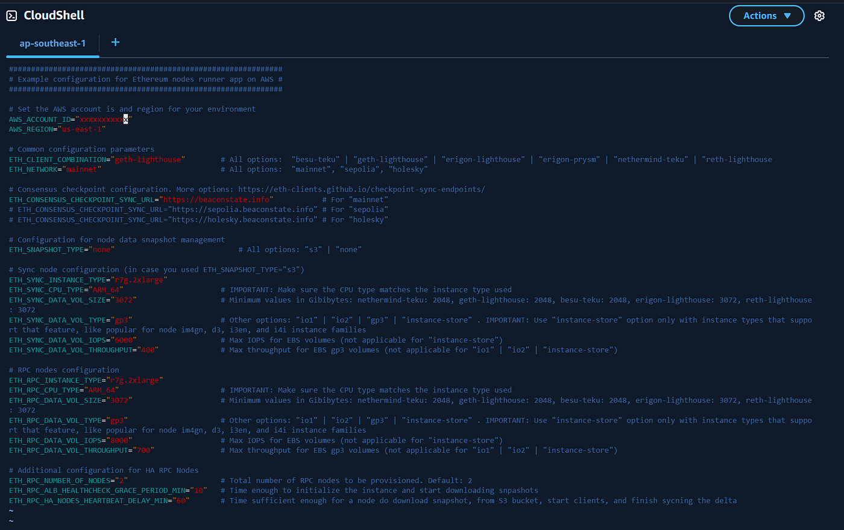The image size is (844, 530).
Task: Click ETH_RPC_HA_NODES_HEARTBEAT_DELAY_MIN value 60
Action: (181, 500)
